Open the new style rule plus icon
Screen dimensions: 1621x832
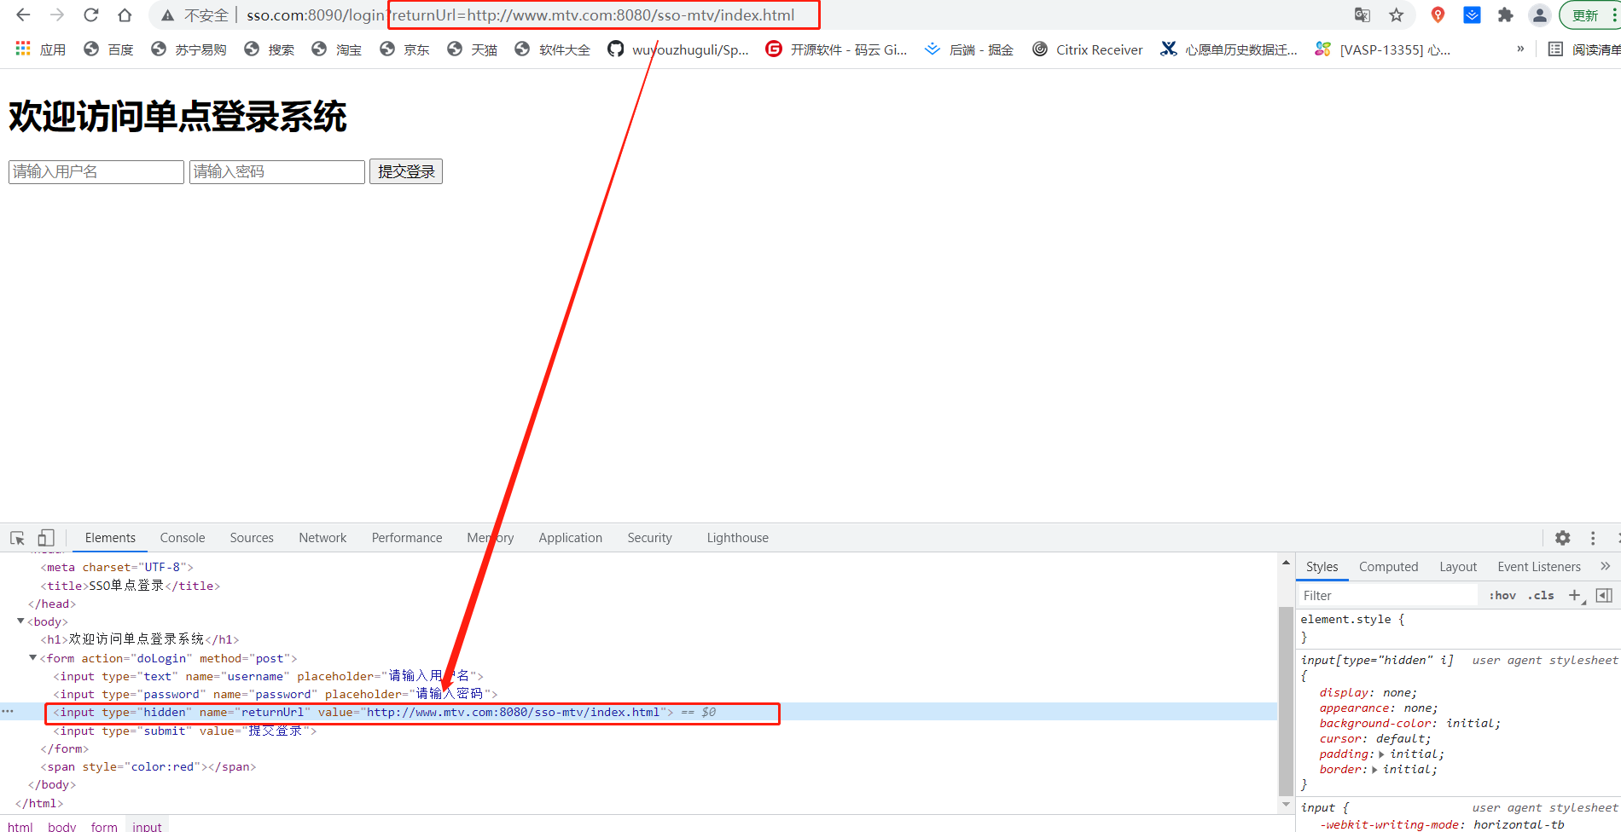point(1576,595)
